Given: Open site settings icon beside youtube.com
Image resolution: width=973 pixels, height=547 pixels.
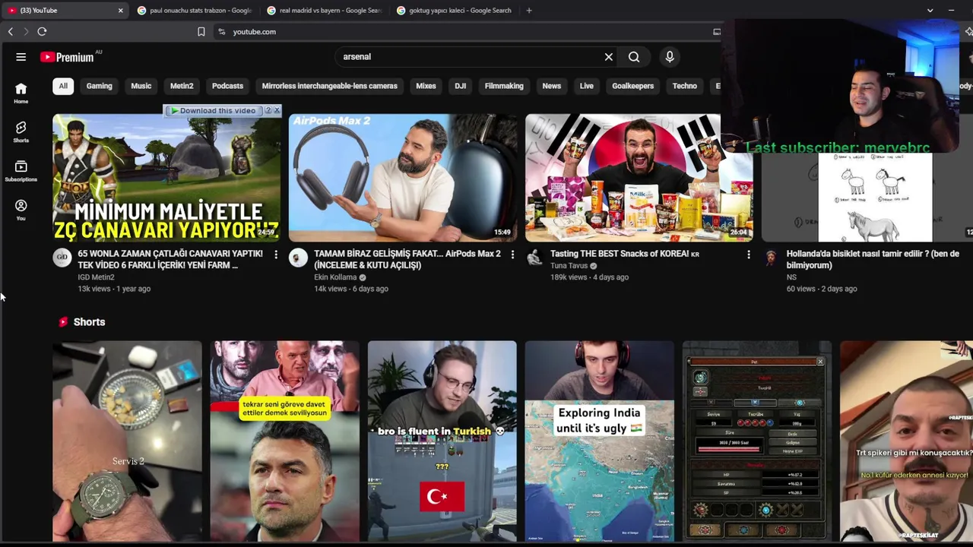Looking at the screenshot, I should click(x=221, y=32).
